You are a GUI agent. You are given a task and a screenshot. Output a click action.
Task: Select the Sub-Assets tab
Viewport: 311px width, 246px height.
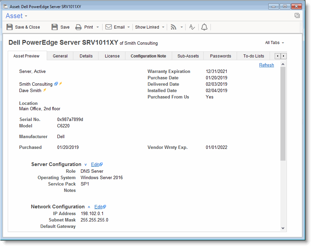click(x=188, y=56)
